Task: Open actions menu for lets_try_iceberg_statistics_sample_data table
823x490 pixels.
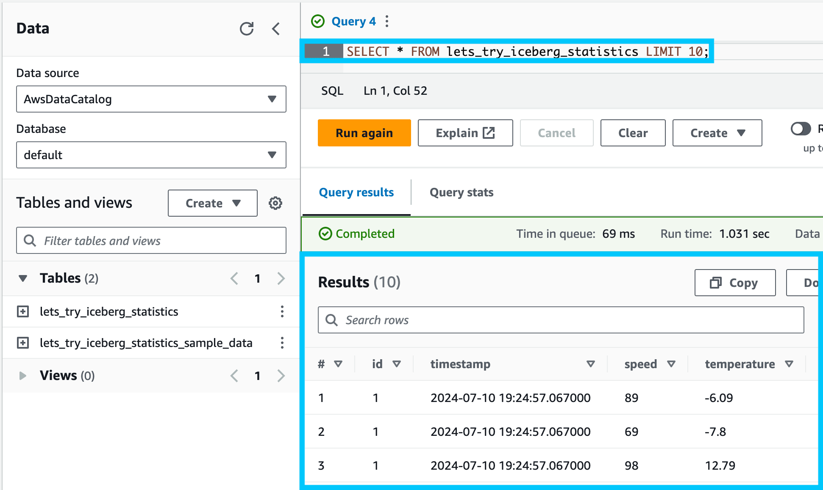Action: click(x=282, y=343)
